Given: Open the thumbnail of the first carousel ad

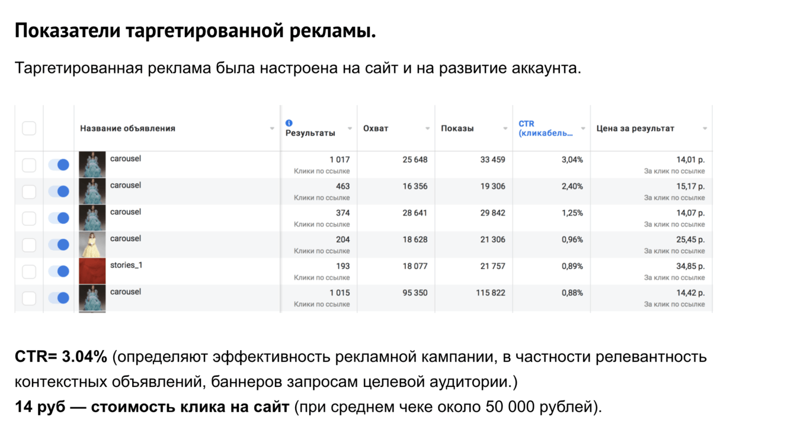Looking at the screenshot, I should [x=92, y=165].
